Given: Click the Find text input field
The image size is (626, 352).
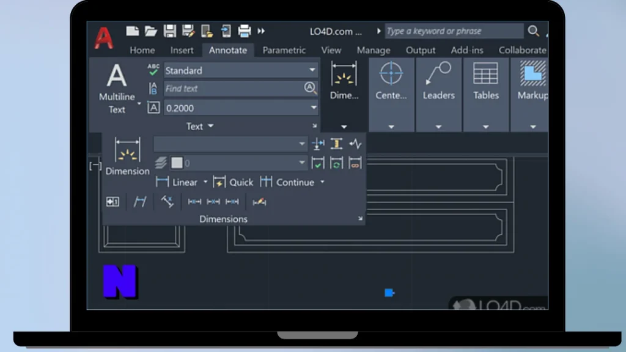Looking at the screenshot, I should pos(233,89).
